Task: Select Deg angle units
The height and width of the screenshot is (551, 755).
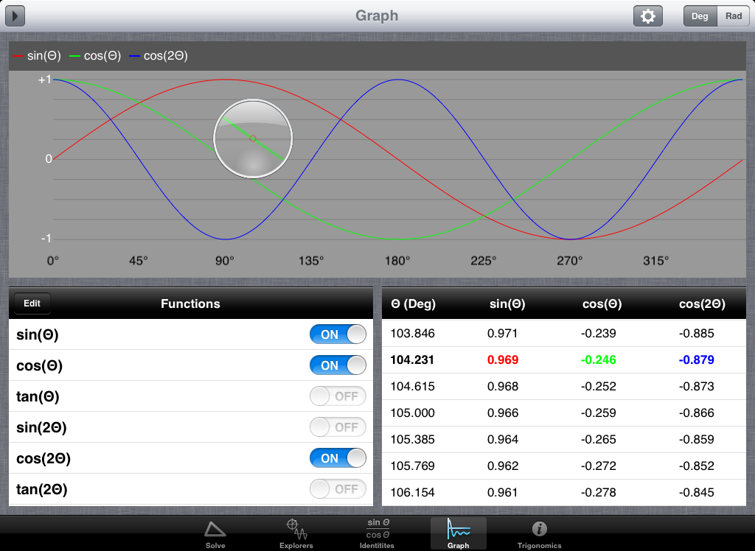Action: [700, 16]
